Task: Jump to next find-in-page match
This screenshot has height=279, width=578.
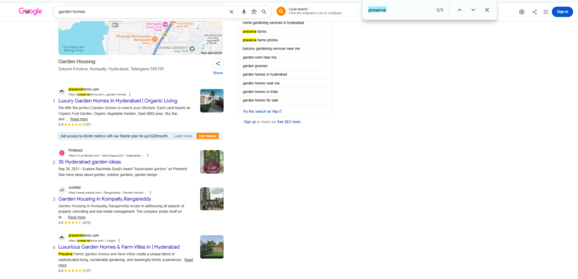Action: [473, 10]
